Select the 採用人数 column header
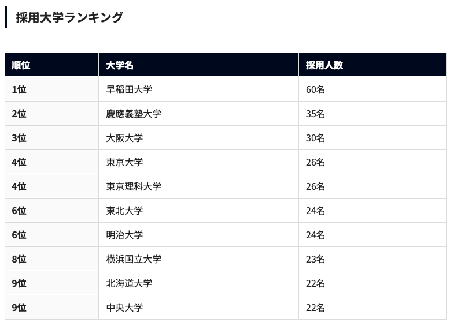The width and height of the screenshot is (450, 322). click(372, 65)
